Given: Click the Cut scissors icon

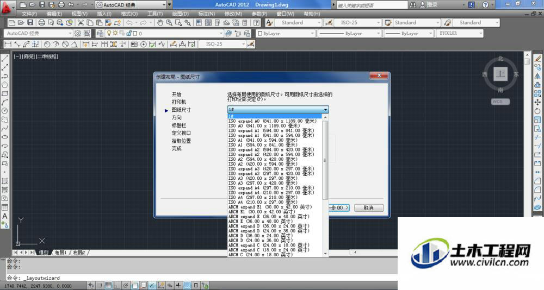Looking at the screenshot, I should click(x=81, y=22).
